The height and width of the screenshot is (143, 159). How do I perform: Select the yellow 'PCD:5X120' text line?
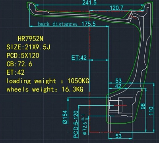pos(23,56)
